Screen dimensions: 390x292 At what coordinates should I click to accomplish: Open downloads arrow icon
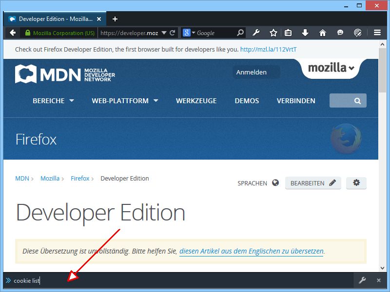click(x=305, y=33)
